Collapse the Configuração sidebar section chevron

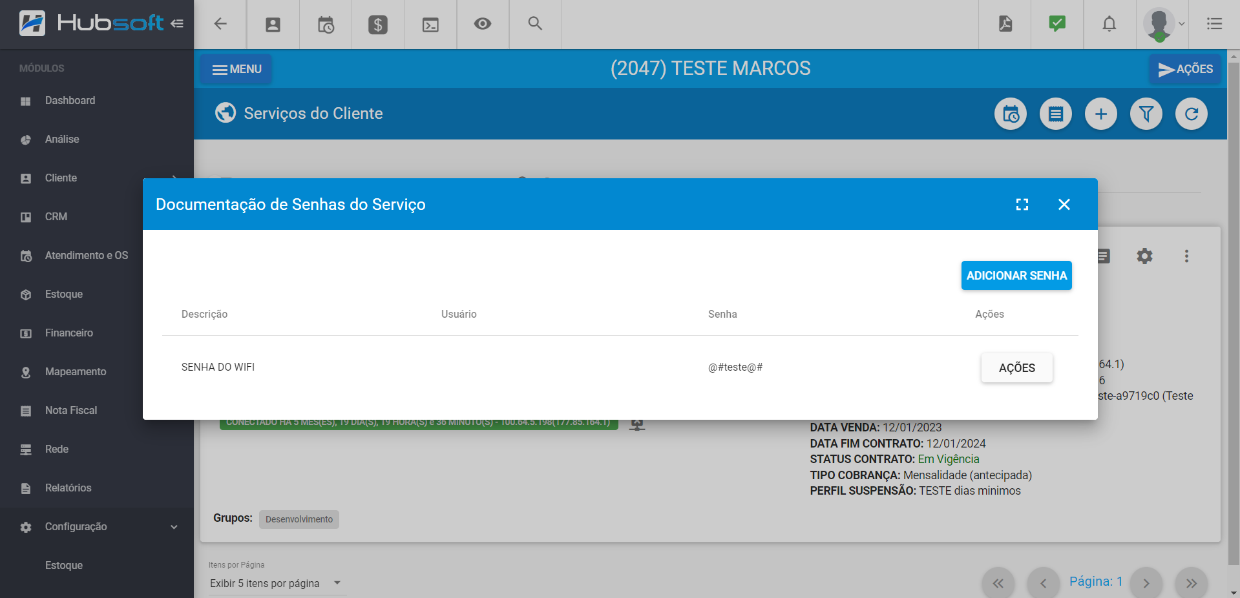174,527
